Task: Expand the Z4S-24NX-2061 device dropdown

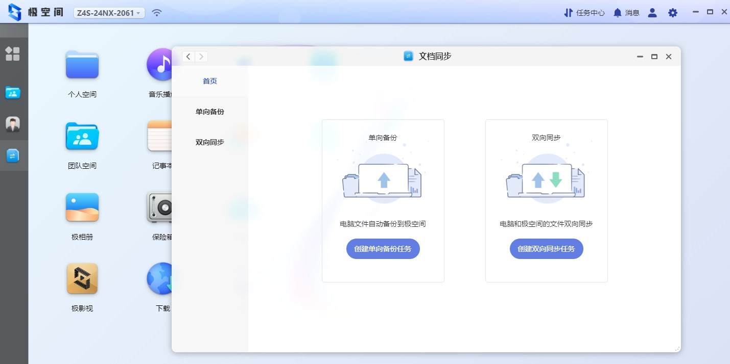Action: 109,12
